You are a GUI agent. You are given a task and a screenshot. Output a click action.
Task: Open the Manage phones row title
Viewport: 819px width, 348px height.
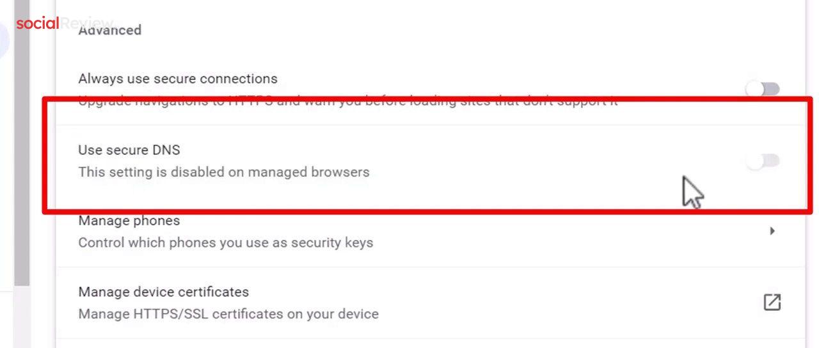129,221
